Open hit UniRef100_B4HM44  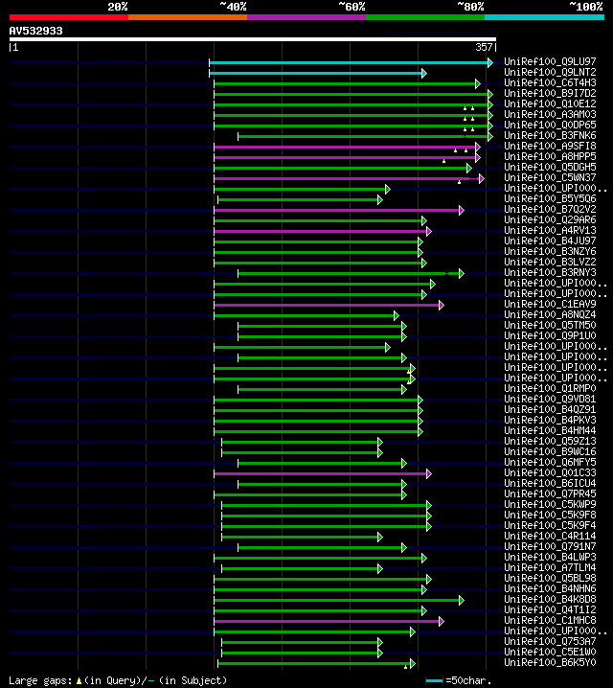click(x=550, y=430)
